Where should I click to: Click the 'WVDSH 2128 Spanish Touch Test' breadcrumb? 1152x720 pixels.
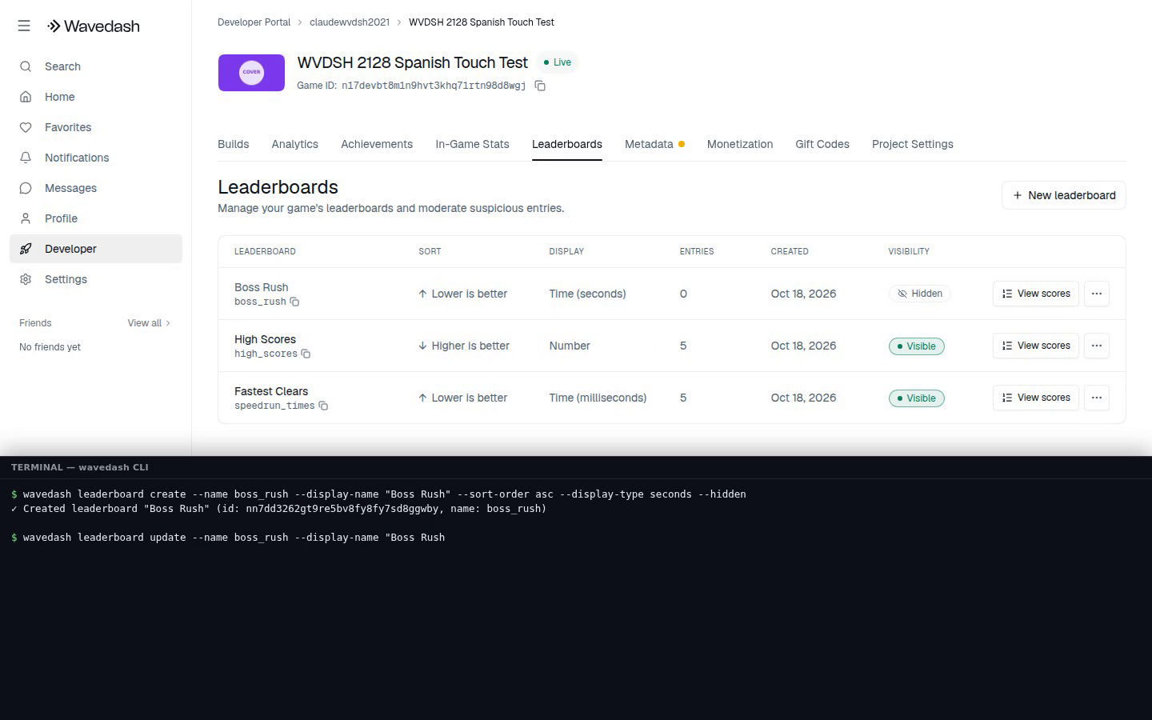(x=482, y=22)
